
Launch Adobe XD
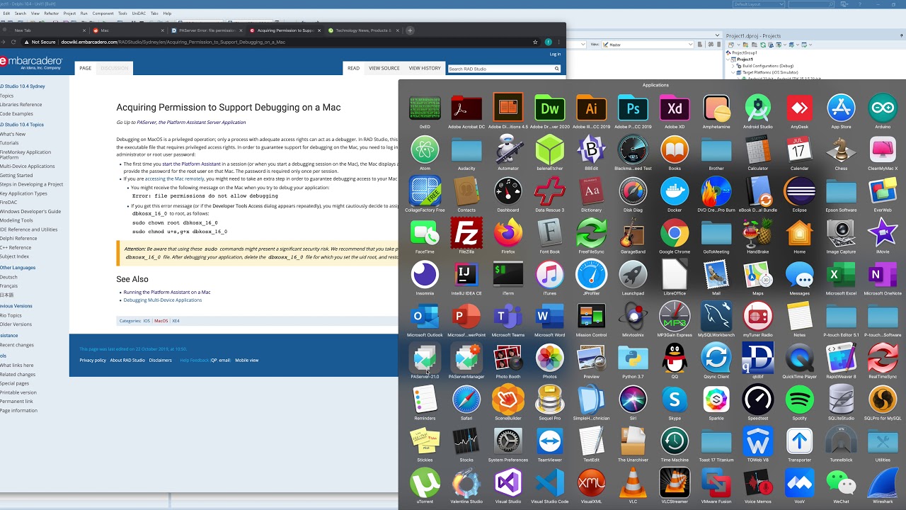pyautogui.click(x=675, y=108)
